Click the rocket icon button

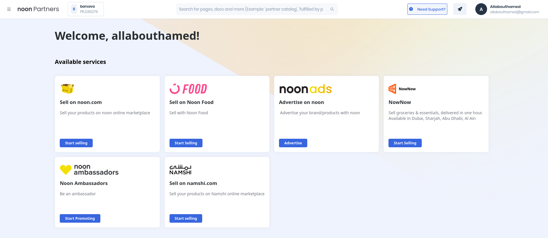click(x=460, y=9)
